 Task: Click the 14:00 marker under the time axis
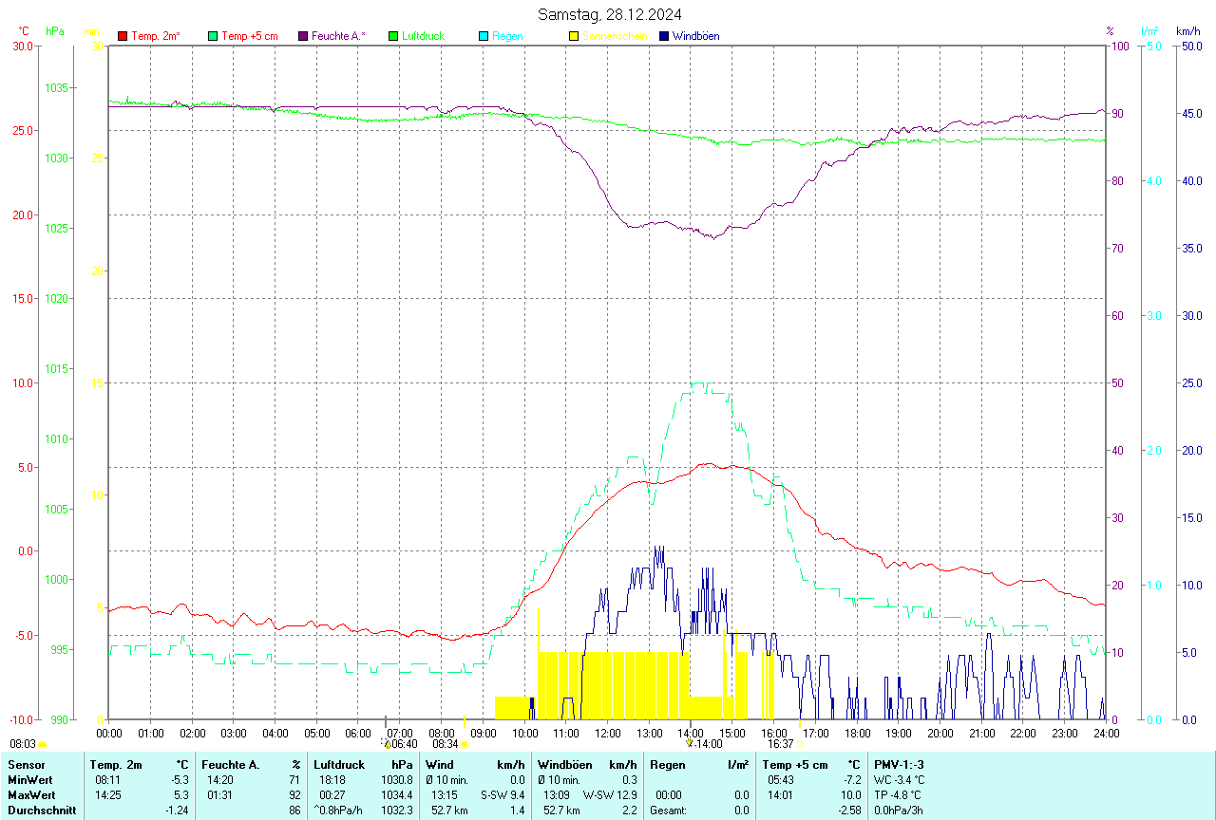(703, 744)
